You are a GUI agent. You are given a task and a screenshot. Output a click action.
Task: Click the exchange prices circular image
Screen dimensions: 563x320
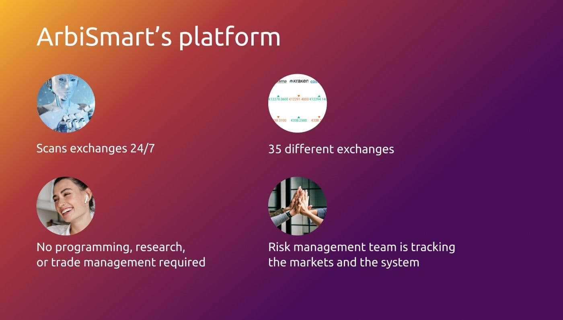pyautogui.click(x=297, y=103)
